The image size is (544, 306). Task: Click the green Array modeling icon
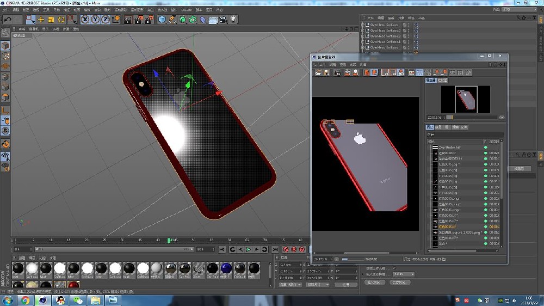193,20
